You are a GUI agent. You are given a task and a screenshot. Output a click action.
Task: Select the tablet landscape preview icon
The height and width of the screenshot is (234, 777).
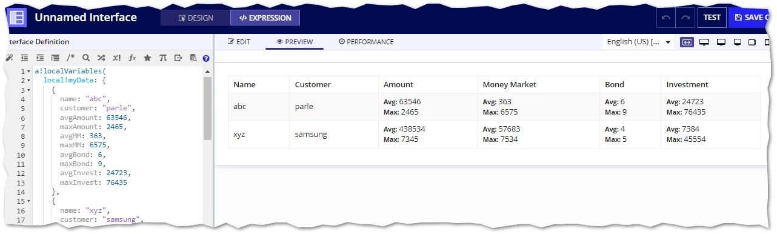pyautogui.click(x=752, y=42)
